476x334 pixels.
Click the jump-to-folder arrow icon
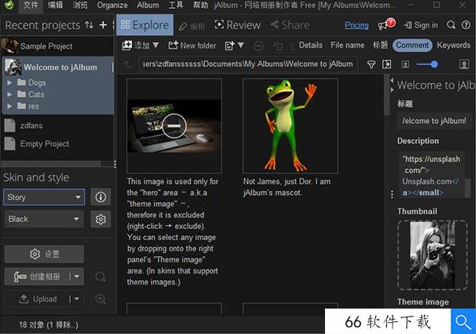[x=387, y=64]
